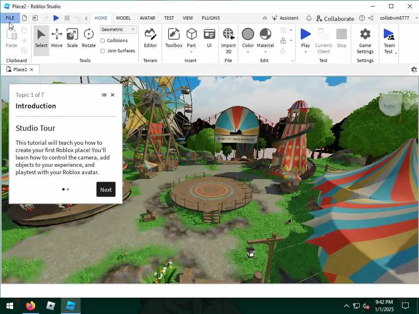The width and height of the screenshot is (419, 314).
Task: Open the Geometric mode dropdown
Action: pyautogui.click(x=118, y=29)
